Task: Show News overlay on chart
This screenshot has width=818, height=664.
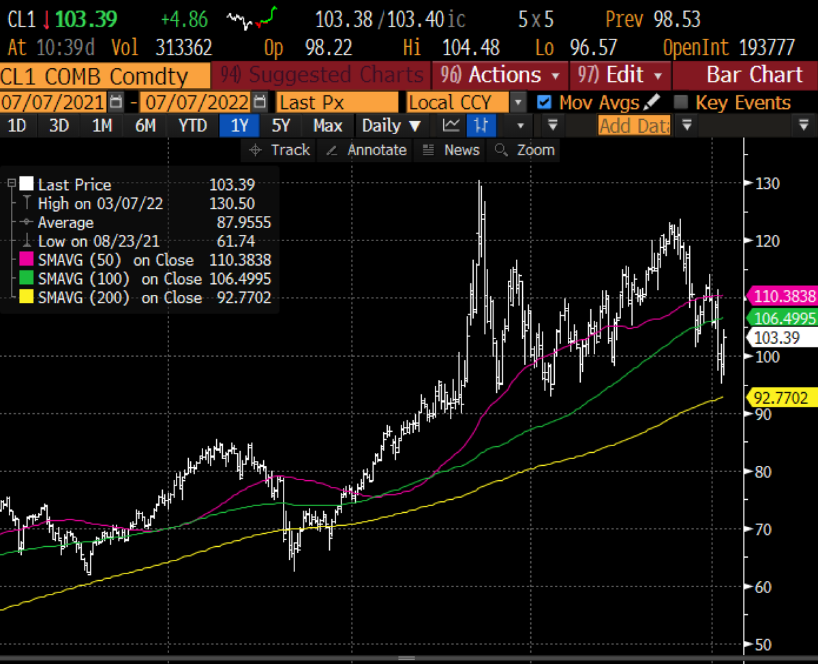Action: click(x=452, y=151)
